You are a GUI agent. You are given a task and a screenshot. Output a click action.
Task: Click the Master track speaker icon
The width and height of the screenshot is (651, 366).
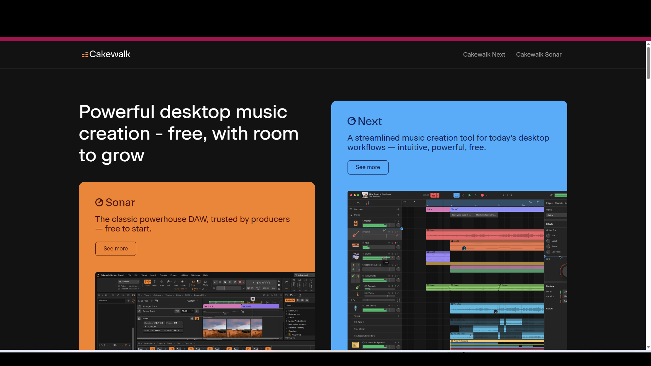pyautogui.click(x=356, y=223)
